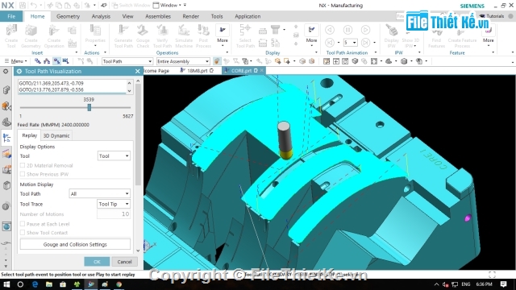Play the tool path animation forward
516x290 pixels.
(365, 30)
